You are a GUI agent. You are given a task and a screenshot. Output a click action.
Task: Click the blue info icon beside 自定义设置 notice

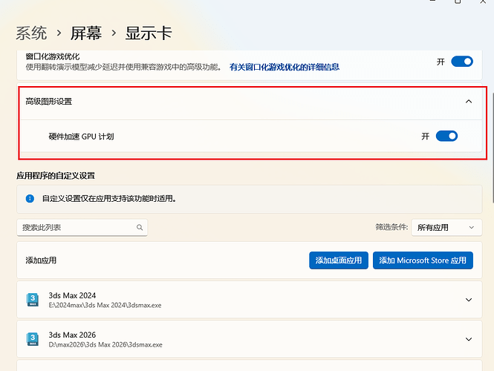(x=30, y=199)
